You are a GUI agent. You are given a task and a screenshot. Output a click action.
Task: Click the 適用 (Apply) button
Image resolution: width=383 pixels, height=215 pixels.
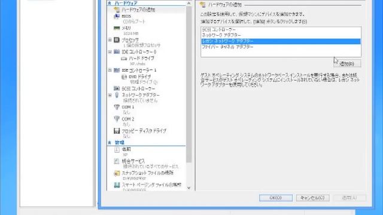pyautogui.click(x=349, y=198)
